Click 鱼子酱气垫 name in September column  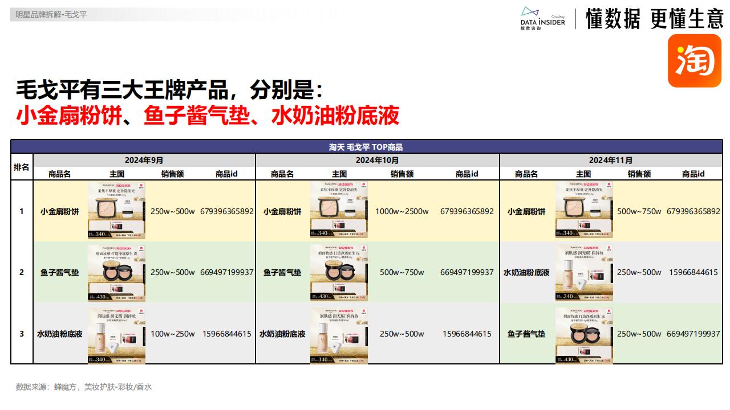tap(60, 273)
